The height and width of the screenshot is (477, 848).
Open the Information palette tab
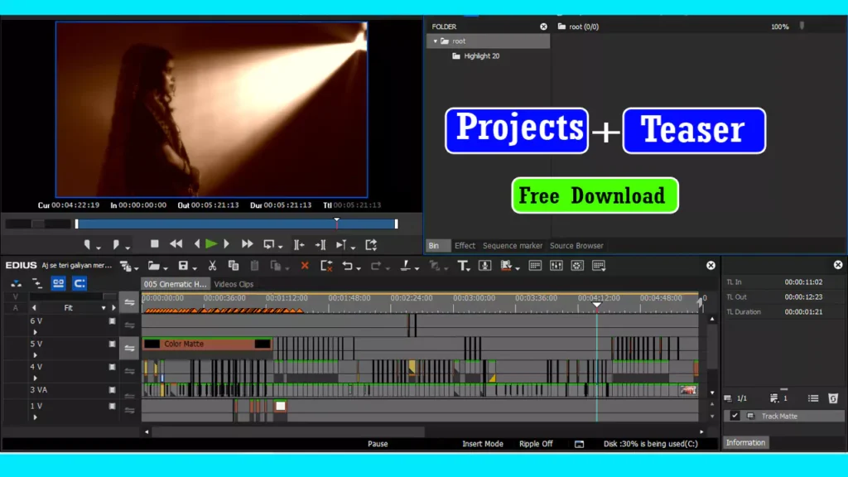(746, 442)
